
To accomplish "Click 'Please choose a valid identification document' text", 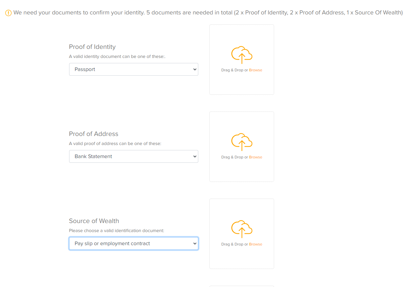I will [116, 231].
